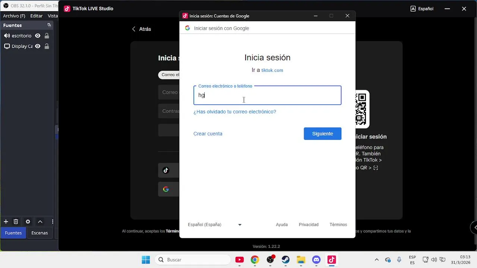Open the Español language selector in TikTok LIVE Studio

click(x=422, y=9)
